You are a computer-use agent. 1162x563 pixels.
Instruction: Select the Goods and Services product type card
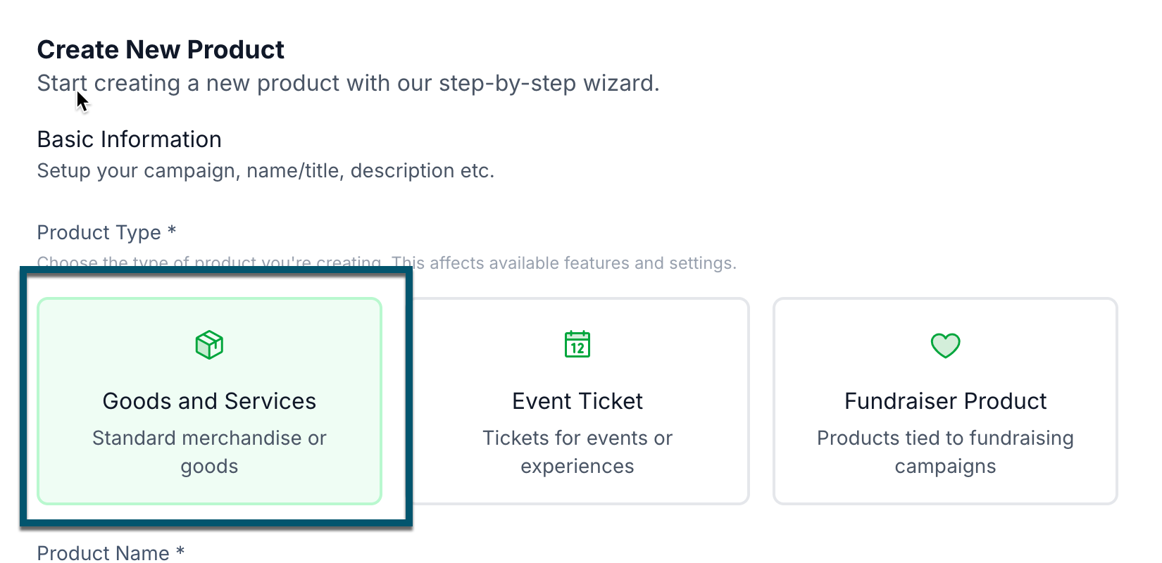tap(209, 401)
